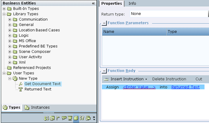
Task: Expand the General folder
Action: pyautogui.click(x=10, y=25)
